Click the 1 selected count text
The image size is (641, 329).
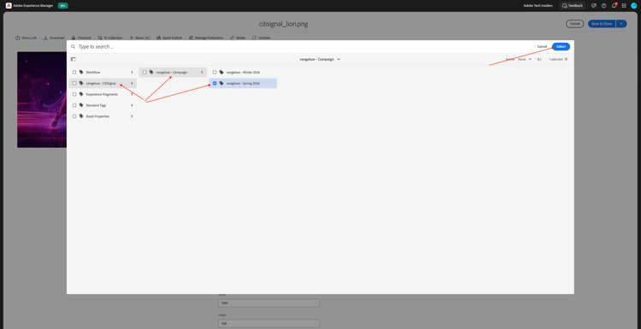[x=556, y=59]
